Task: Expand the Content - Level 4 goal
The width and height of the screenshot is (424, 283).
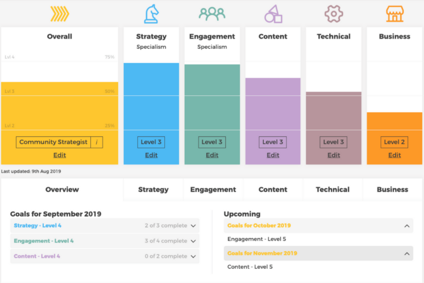Action: [193, 257]
